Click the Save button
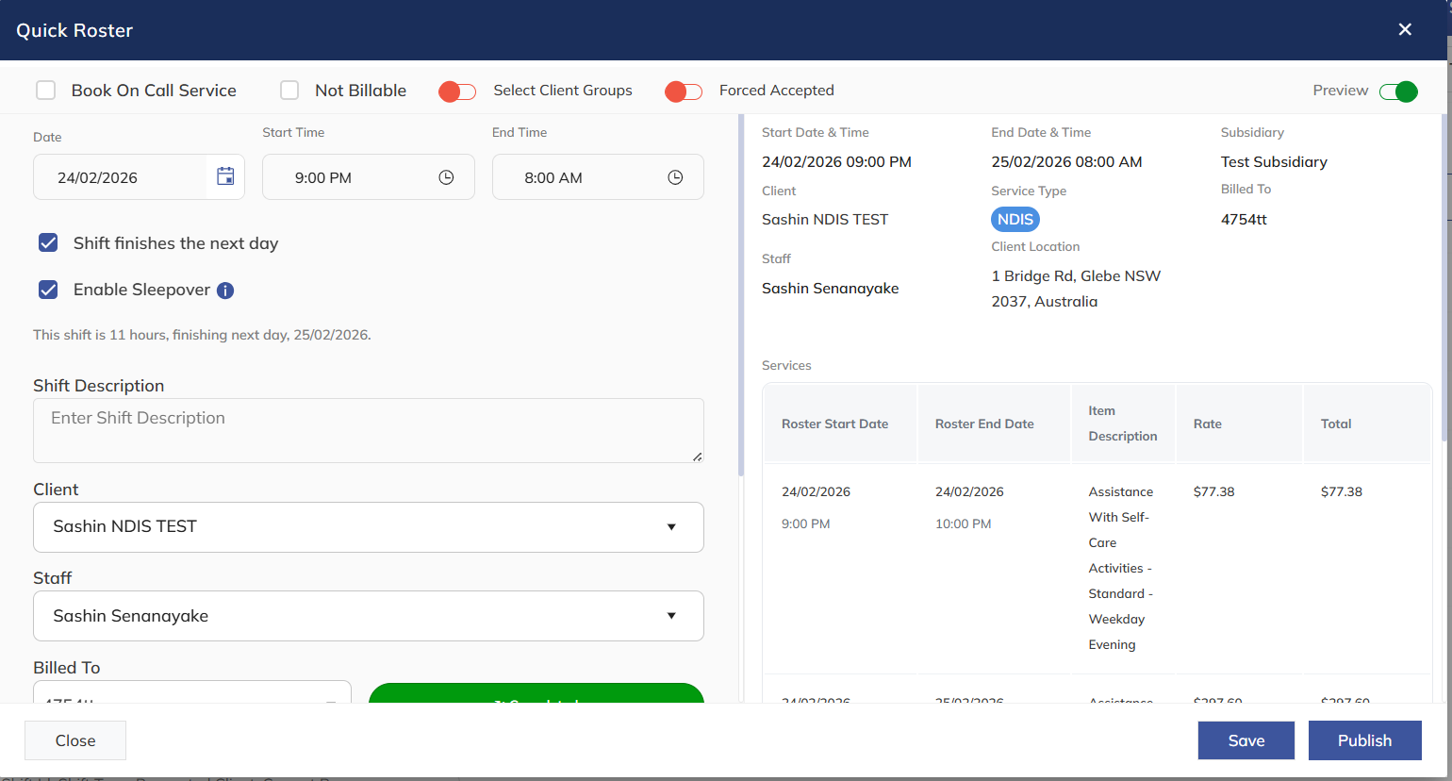Viewport: 1452px width, 781px height. (x=1246, y=740)
